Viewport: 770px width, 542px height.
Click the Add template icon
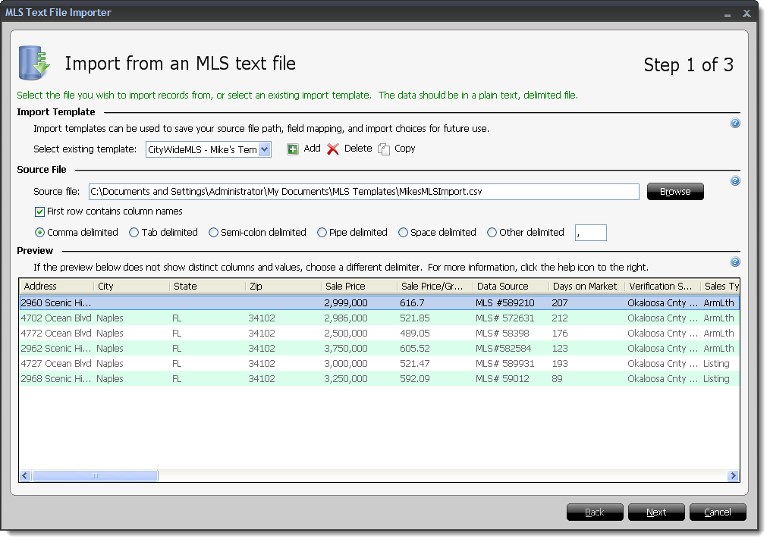click(293, 149)
